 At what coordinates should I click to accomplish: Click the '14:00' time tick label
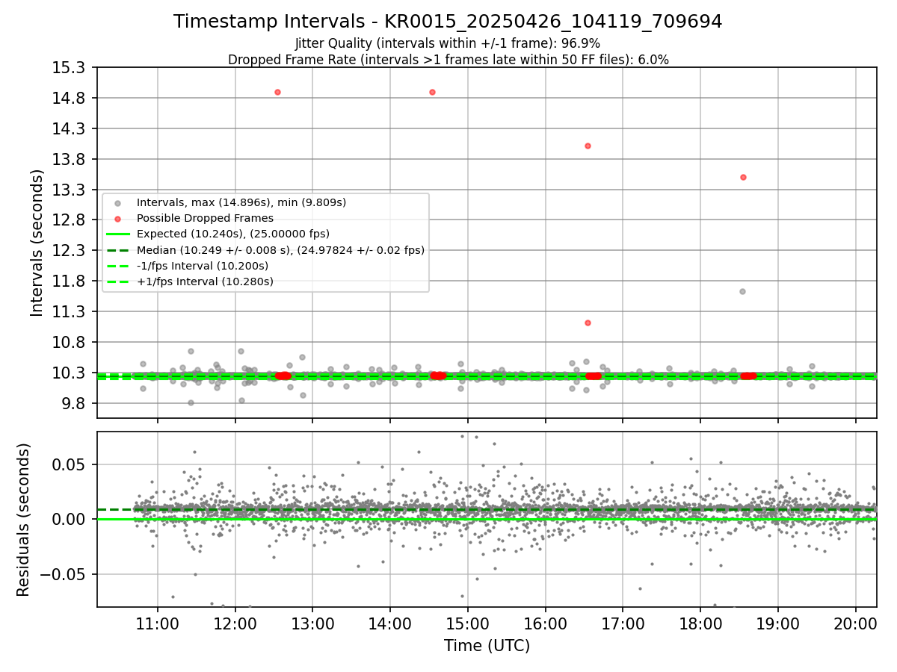click(x=390, y=623)
